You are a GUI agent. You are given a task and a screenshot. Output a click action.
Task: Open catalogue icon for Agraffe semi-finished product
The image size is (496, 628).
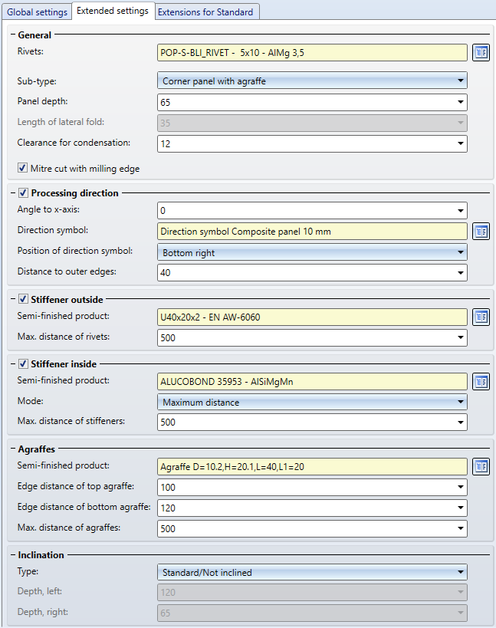481,466
